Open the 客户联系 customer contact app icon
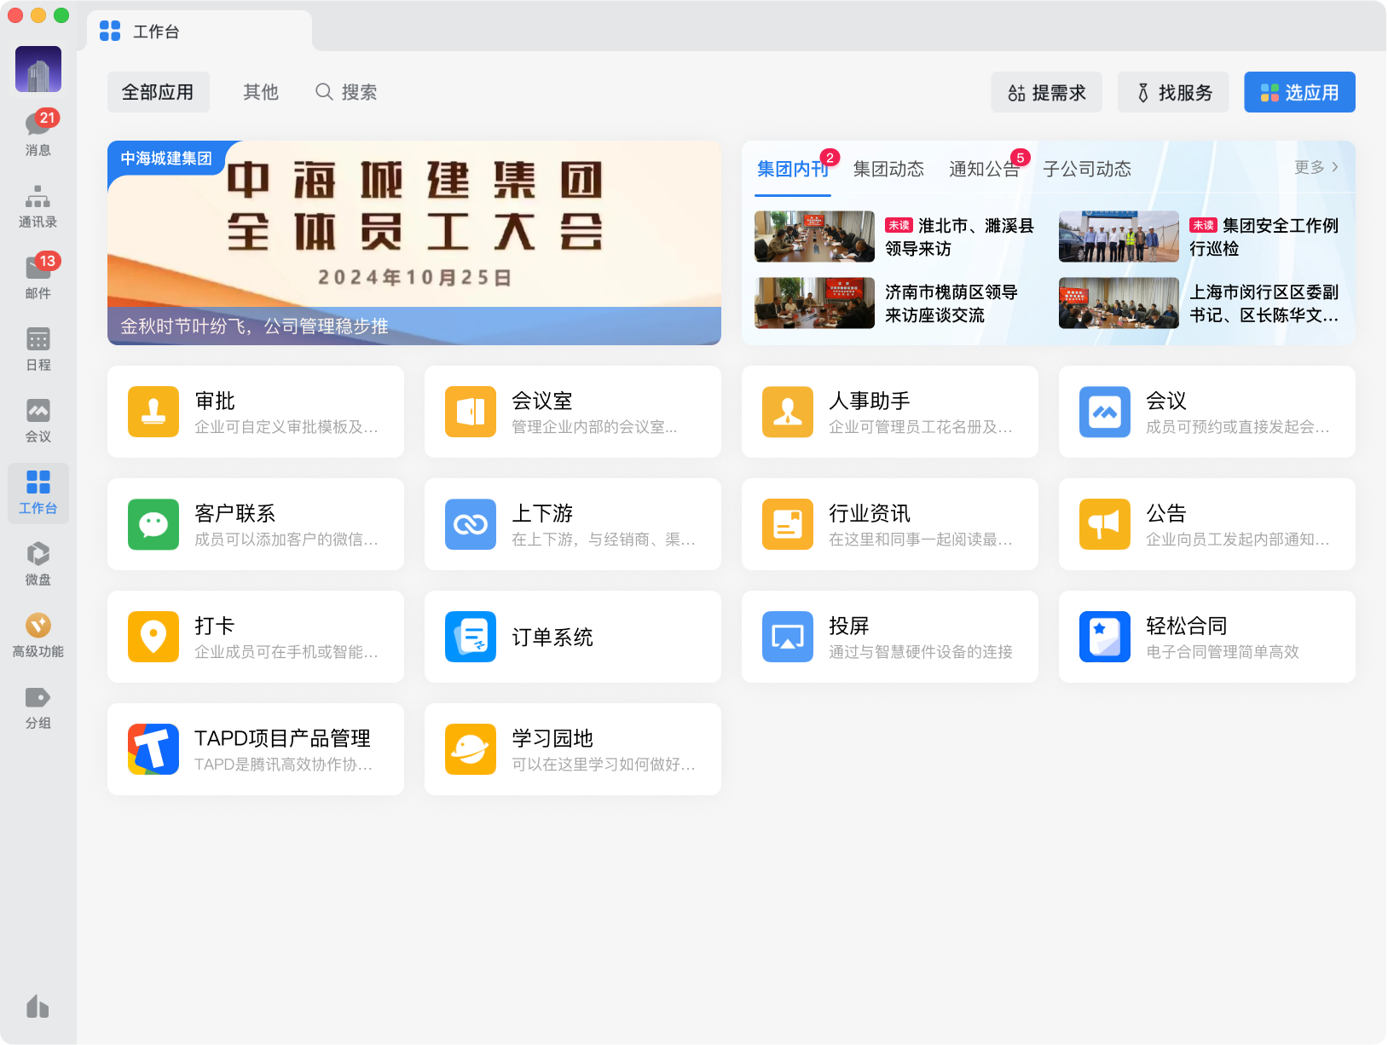1388x1045 pixels. [x=153, y=524]
